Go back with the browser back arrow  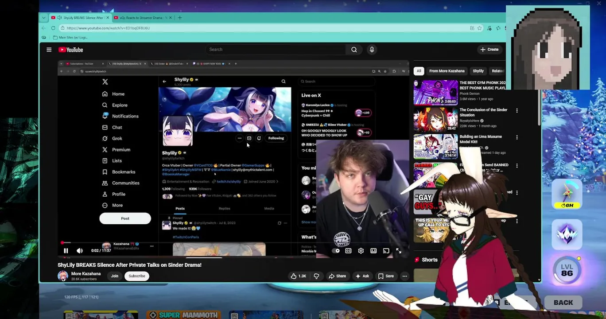[x=43, y=28]
